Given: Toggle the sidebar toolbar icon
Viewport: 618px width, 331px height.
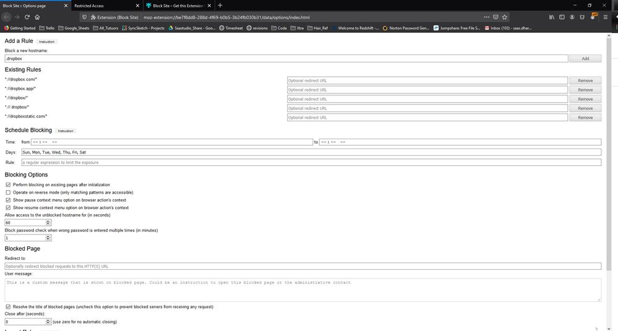Looking at the screenshot, I should (x=562, y=17).
